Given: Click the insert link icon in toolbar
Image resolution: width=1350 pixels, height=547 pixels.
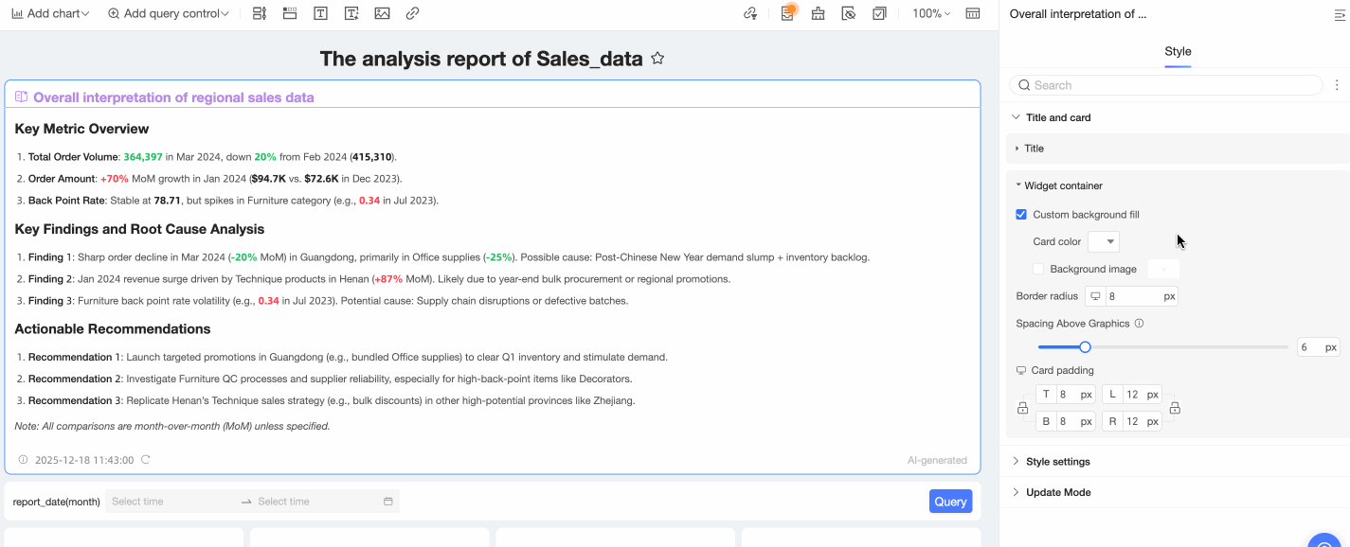Looking at the screenshot, I should tap(412, 14).
